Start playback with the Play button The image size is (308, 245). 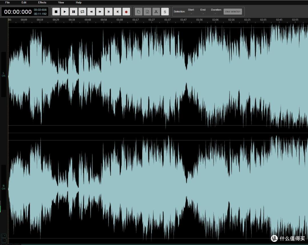point(65,12)
